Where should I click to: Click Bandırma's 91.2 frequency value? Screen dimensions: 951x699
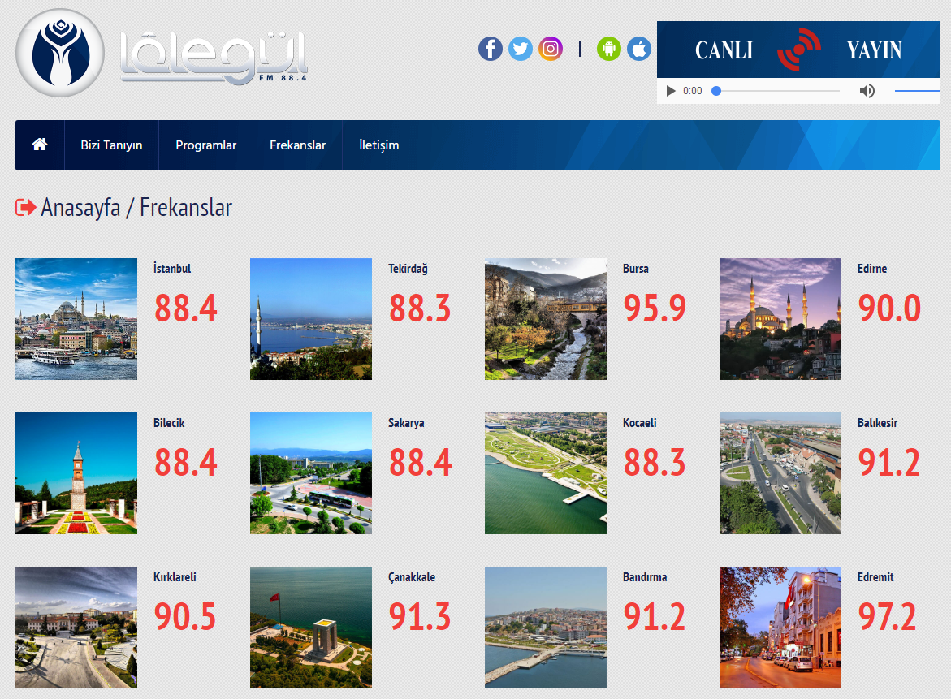[655, 616]
